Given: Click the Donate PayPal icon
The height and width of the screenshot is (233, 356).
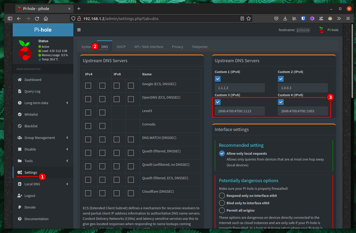Looking at the screenshot, I should click(x=20, y=207).
